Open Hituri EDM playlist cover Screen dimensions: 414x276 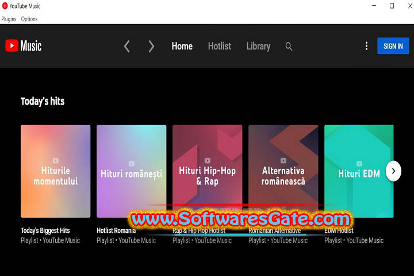(x=359, y=171)
